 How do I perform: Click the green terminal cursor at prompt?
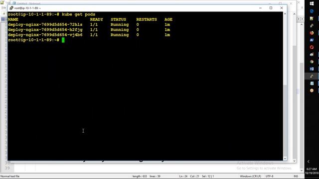point(63,40)
